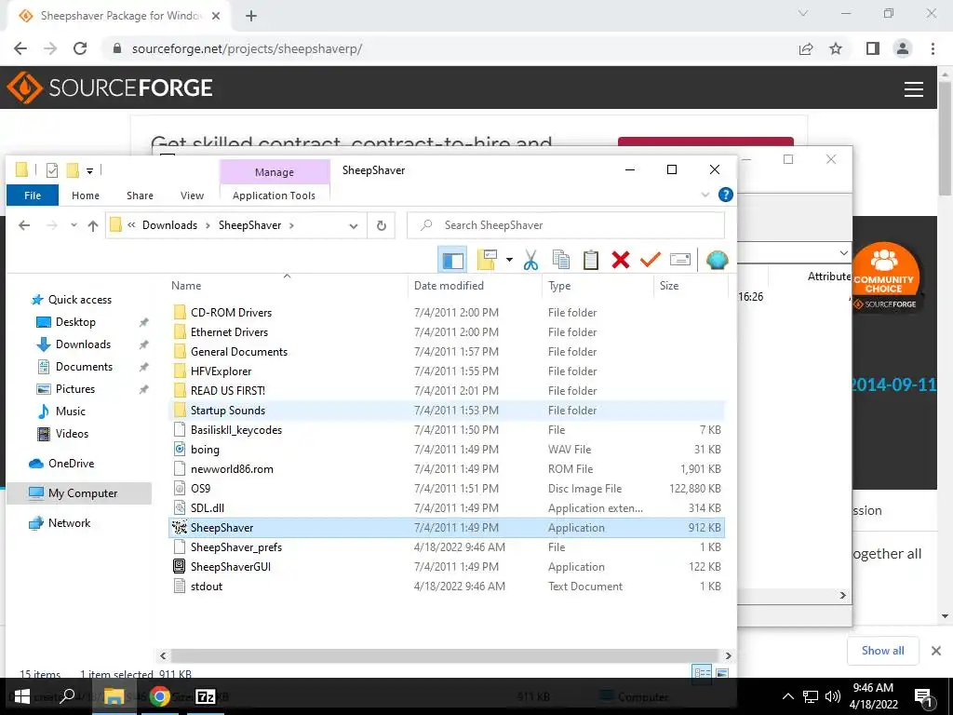
Task: Click the Chrome address bar URL
Action: [x=247, y=48]
